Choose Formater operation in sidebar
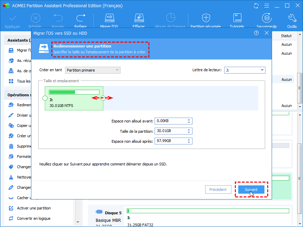Image resolution: width=303 pixels, height=227 pixels. pos(20,156)
